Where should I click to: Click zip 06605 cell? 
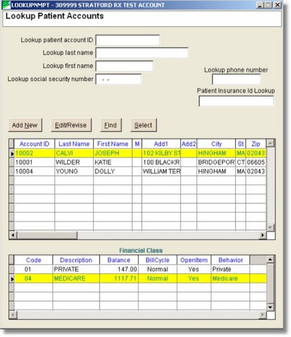(x=256, y=163)
